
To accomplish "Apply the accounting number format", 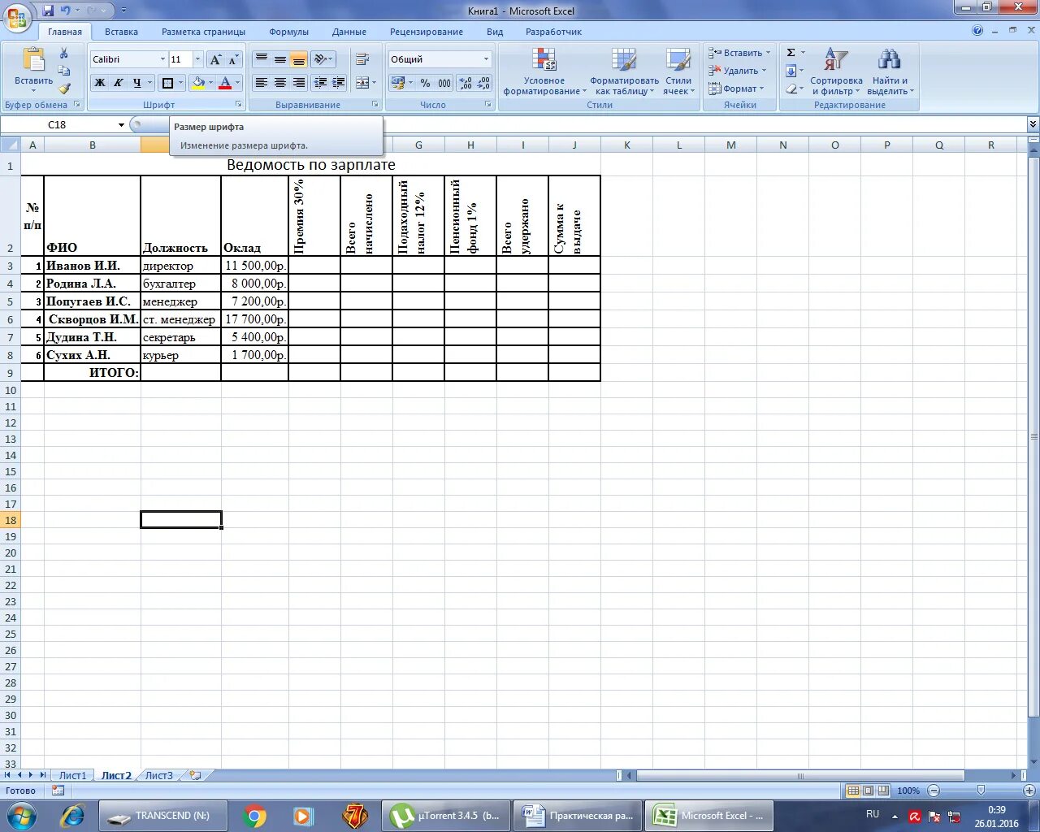I will pyautogui.click(x=397, y=83).
